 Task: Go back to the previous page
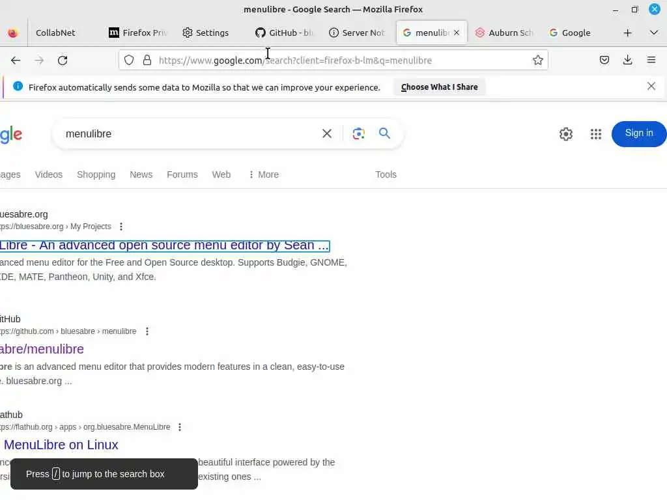click(x=16, y=61)
